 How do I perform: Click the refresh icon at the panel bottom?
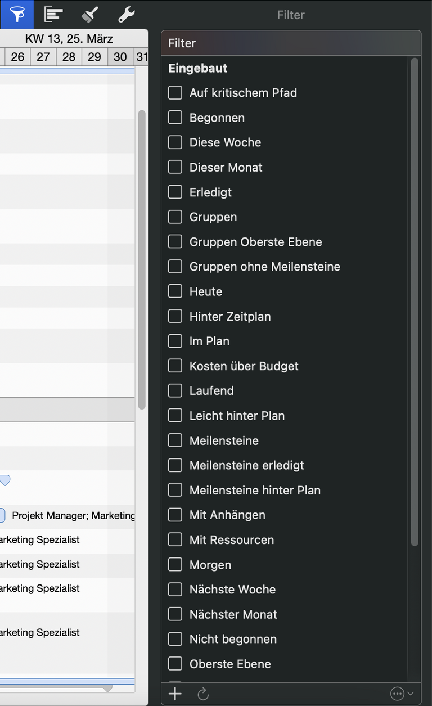tap(203, 694)
